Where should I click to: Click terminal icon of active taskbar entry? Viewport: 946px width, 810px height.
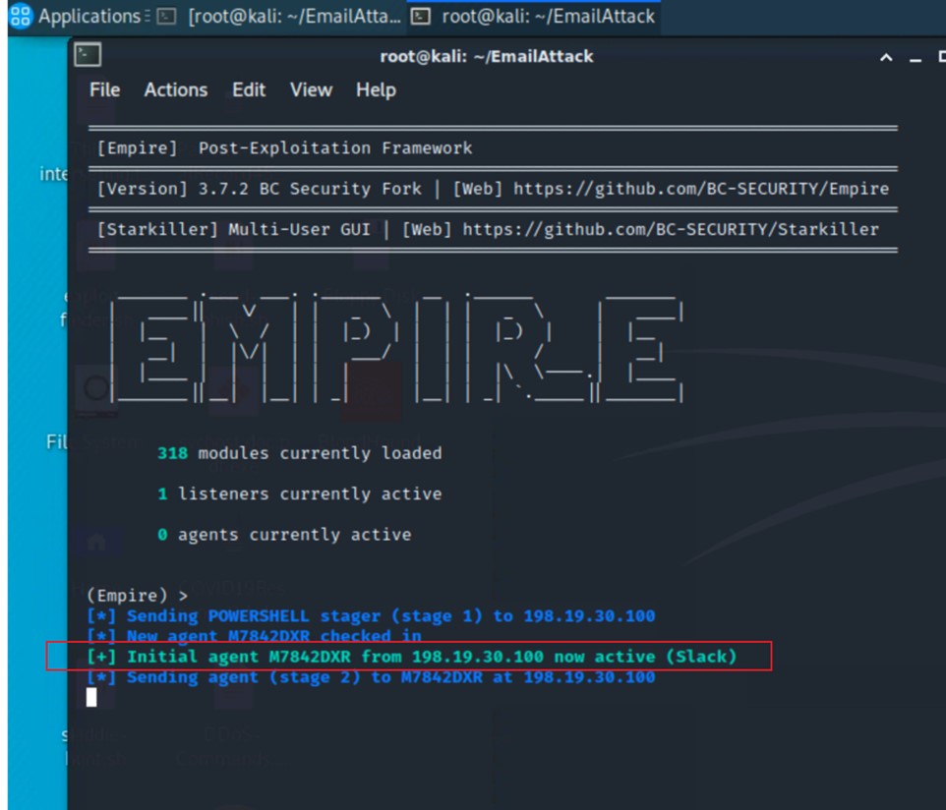421,17
